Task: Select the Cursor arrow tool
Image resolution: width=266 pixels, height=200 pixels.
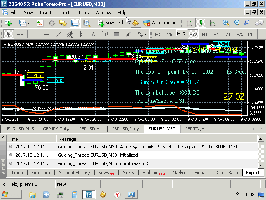Action: pyautogui.click(x=8, y=34)
